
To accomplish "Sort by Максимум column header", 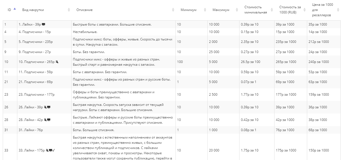I will click(237, 10).
